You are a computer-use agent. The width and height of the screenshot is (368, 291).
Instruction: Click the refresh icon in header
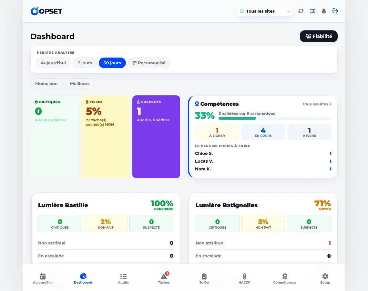point(301,11)
